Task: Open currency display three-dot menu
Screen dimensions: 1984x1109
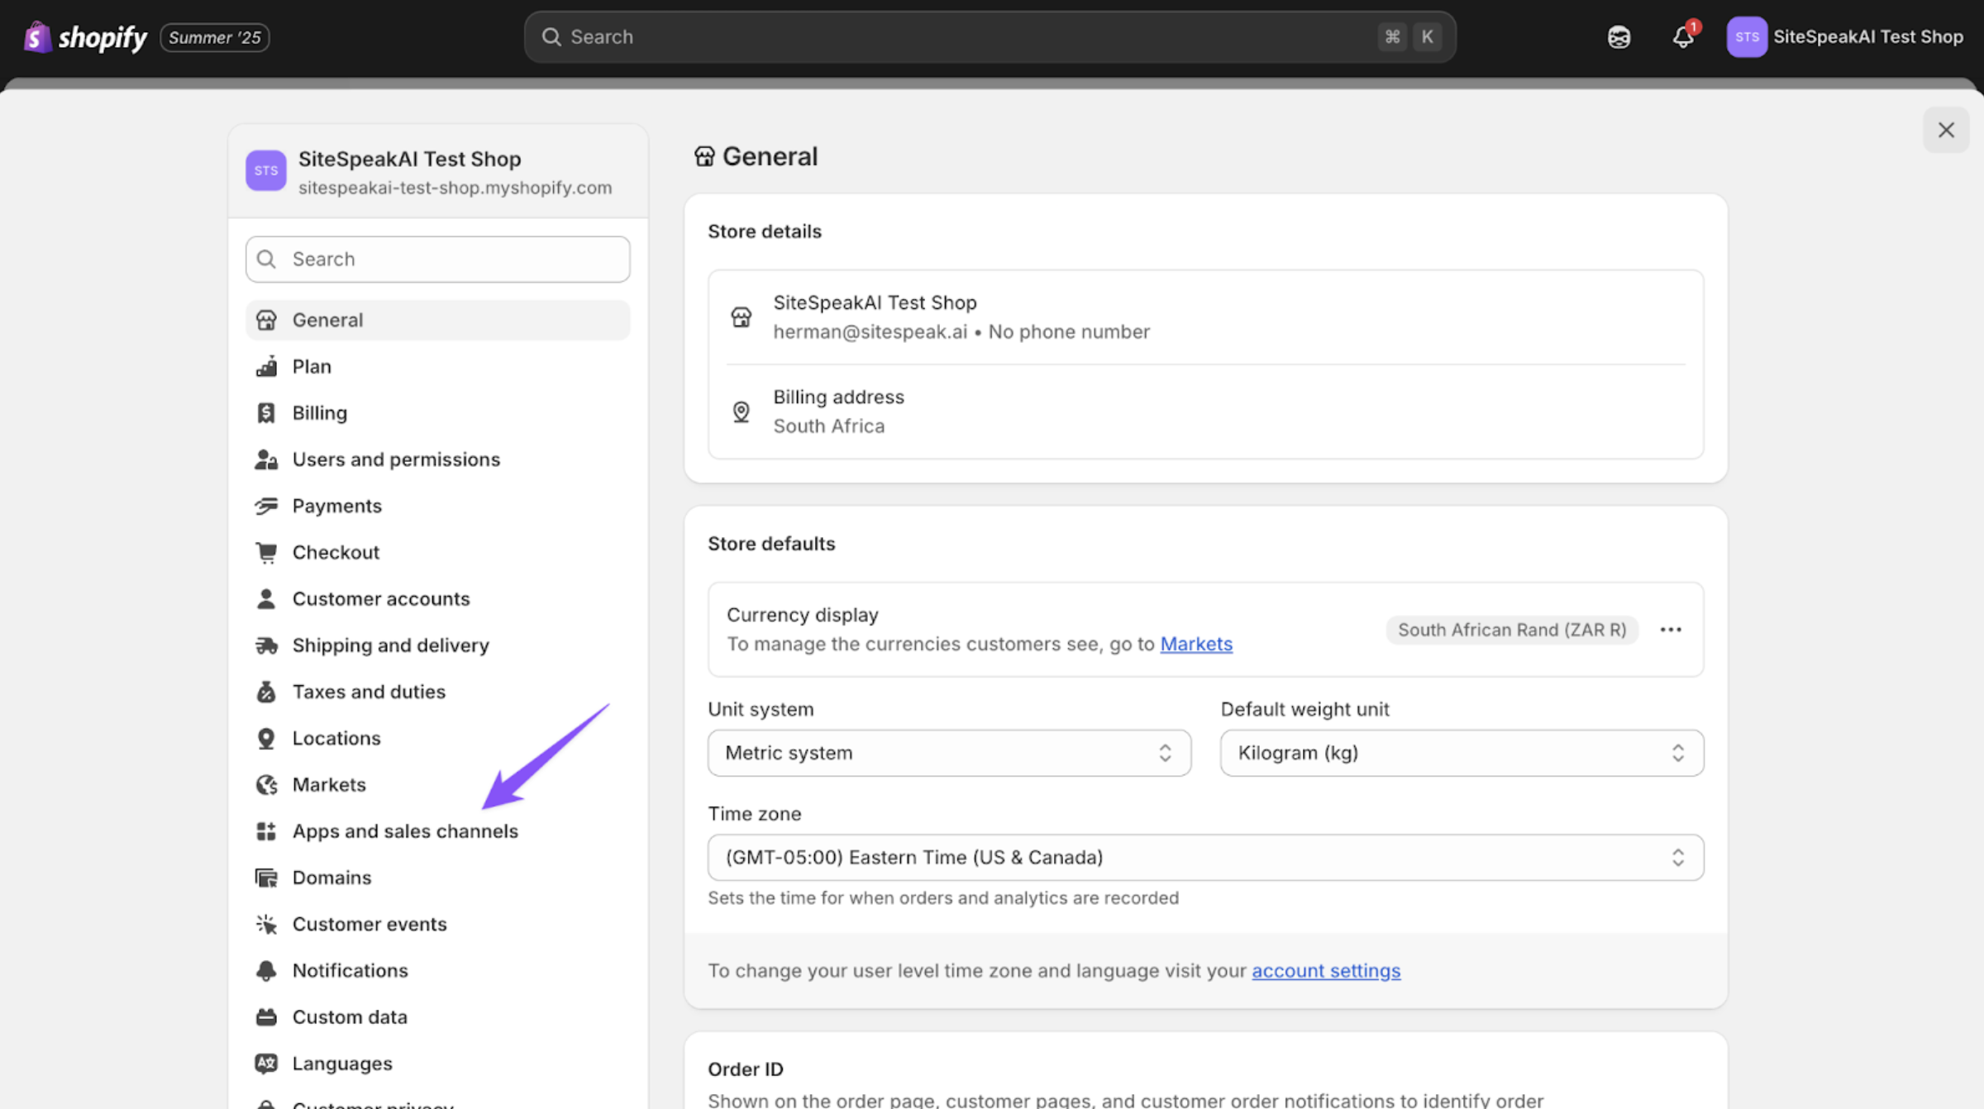Action: 1670,630
